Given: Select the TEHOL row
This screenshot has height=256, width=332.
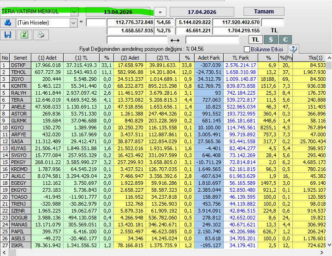Looking at the screenshot, I should 163,72.
